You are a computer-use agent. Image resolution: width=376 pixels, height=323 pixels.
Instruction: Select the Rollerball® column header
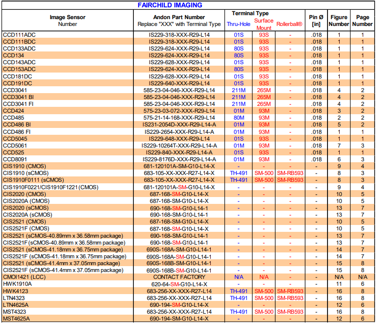coord(290,24)
